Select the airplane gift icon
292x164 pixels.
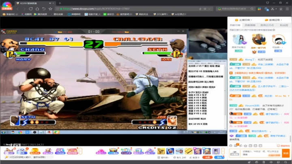pyautogui.click(x=179, y=151)
